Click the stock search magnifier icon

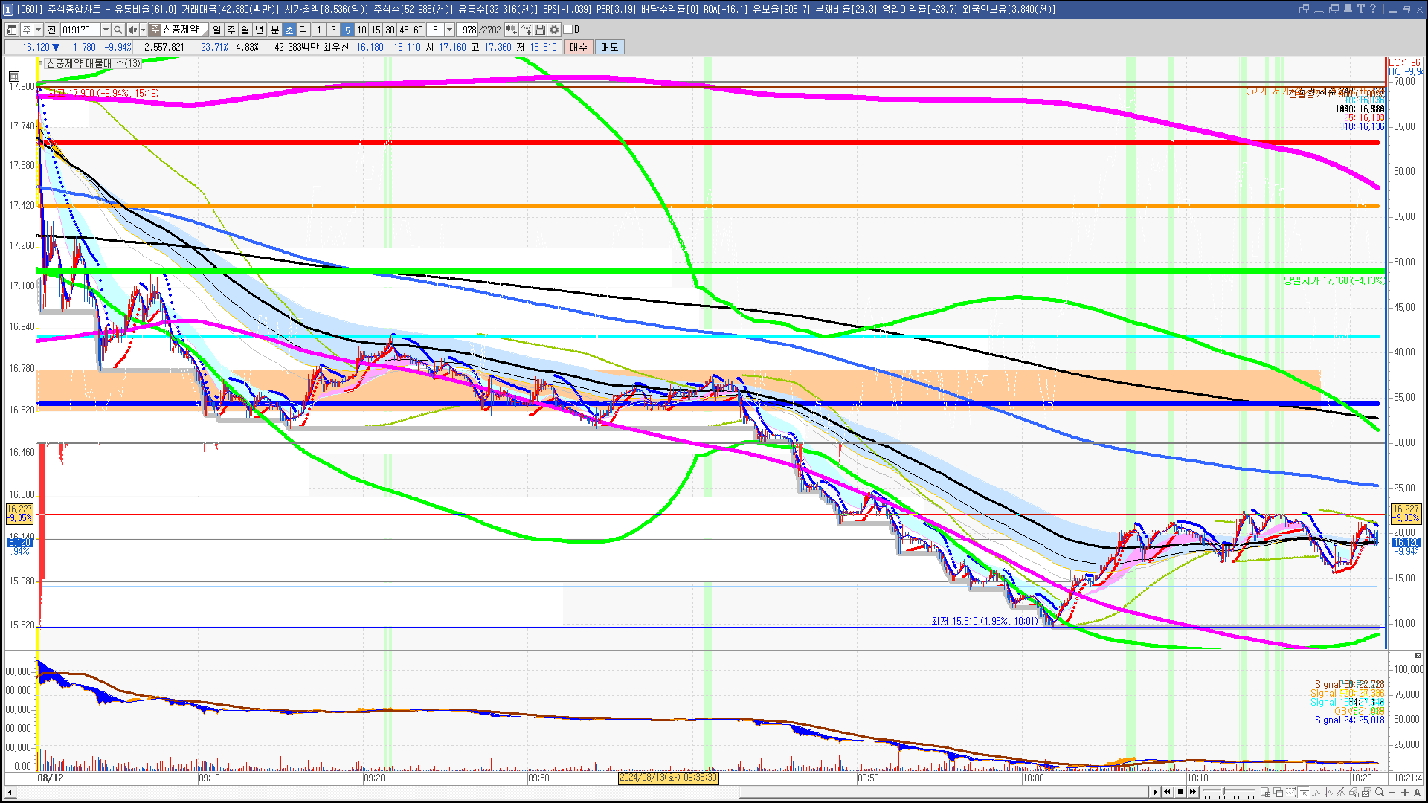click(118, 30)
